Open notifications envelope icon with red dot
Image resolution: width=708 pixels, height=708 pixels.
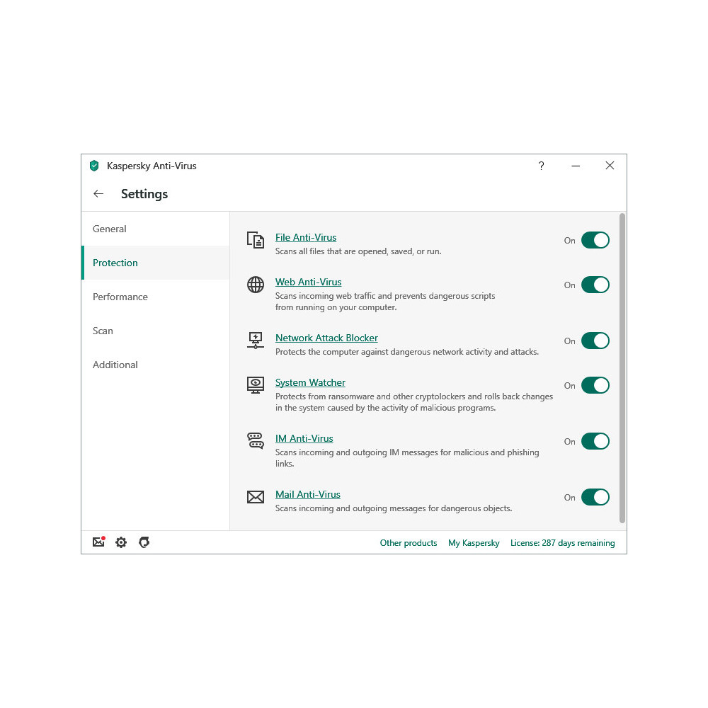point(99,542)
